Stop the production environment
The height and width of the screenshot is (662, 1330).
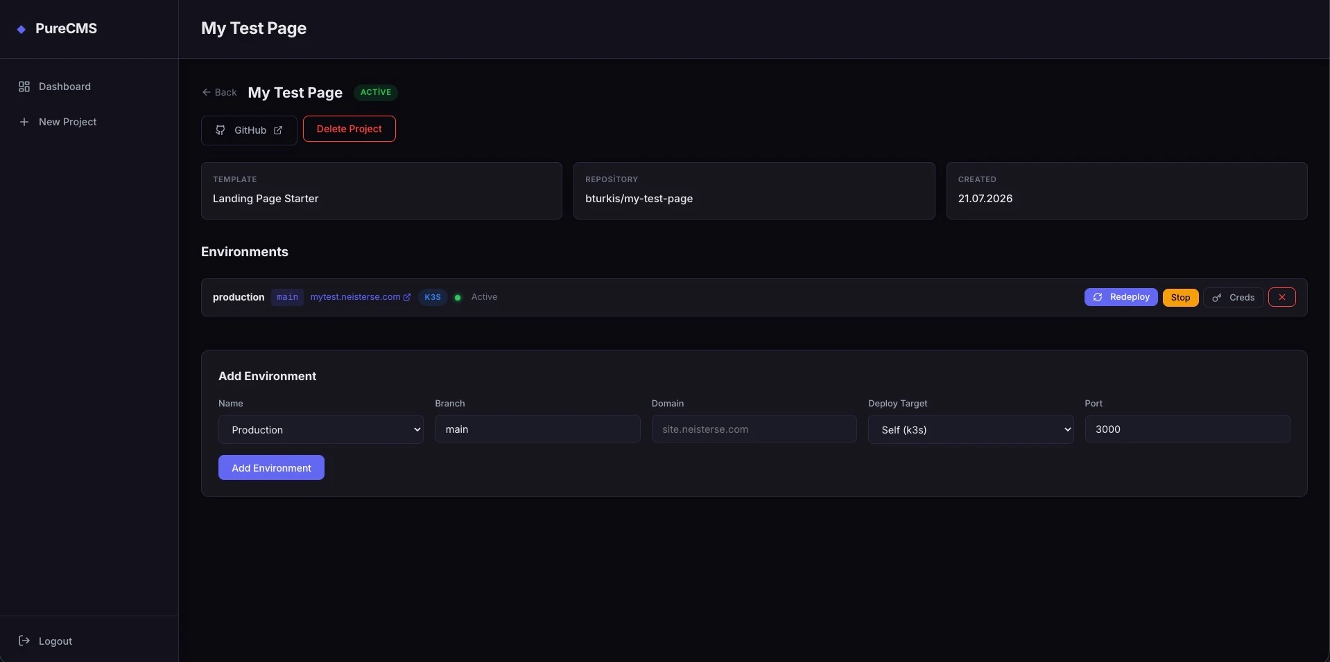pos(1180,298)
